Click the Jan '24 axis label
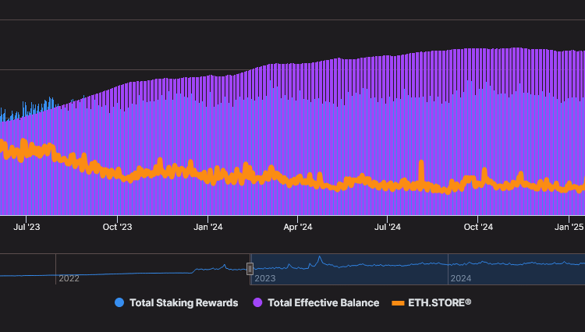The image size is (585, 332). 207,227
